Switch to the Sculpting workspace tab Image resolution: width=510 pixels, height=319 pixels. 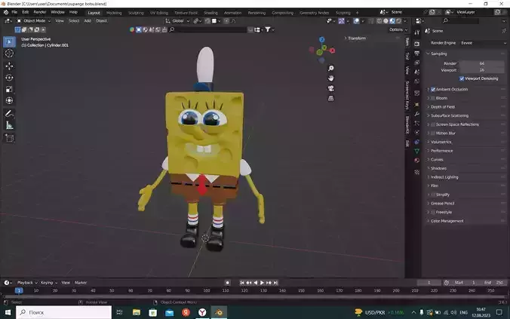[136, 13]
